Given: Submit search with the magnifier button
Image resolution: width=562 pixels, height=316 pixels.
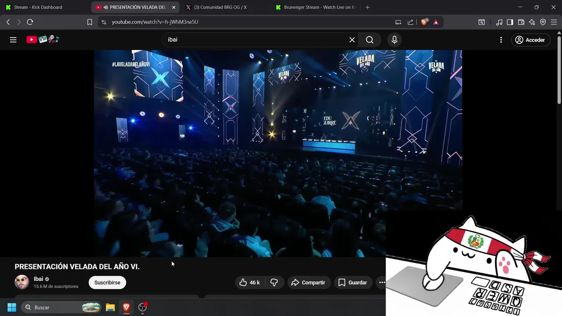Looking at the screenshot, I should click(x=370, y=40).
